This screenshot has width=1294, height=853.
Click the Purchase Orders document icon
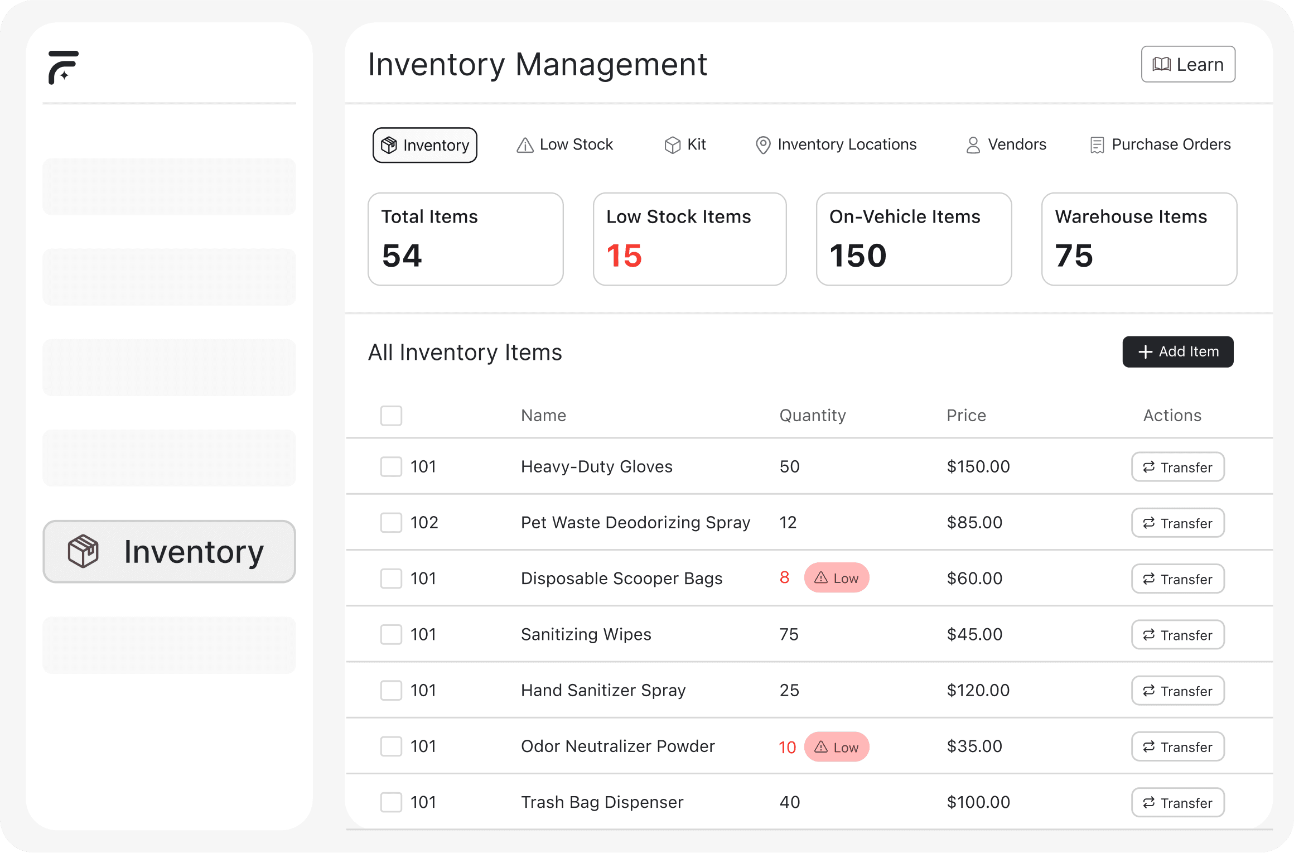tap(1097, 145)
